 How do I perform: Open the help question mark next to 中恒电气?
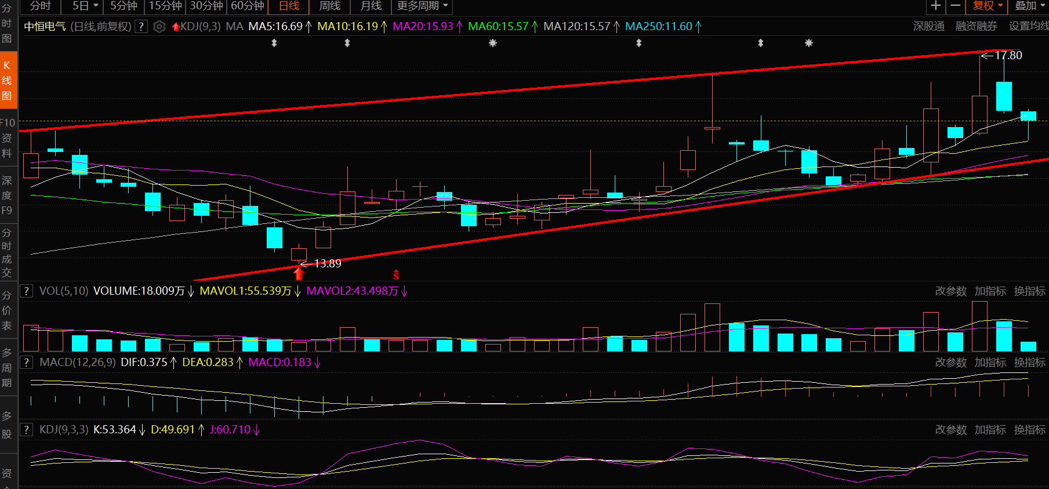tap(141, 27)
